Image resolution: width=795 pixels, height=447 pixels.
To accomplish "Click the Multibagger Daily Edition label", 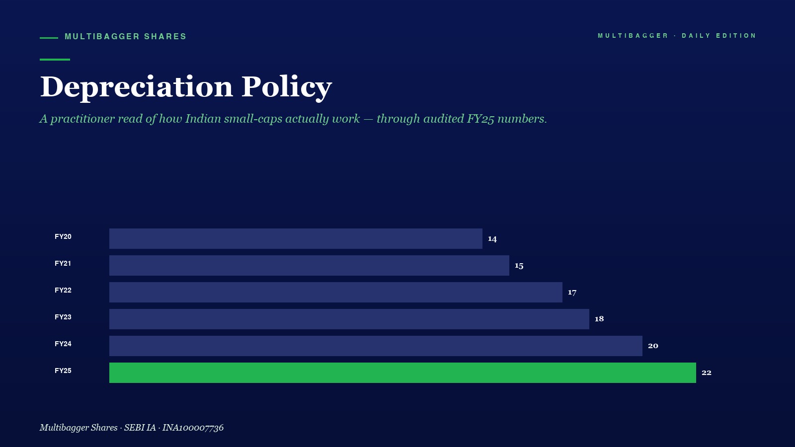I will click(677, 36).
